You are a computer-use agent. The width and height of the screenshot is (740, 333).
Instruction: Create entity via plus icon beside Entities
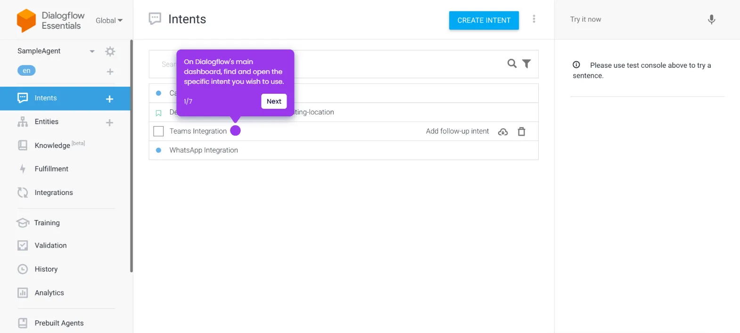pyautogui.click(x=109, y=122)
